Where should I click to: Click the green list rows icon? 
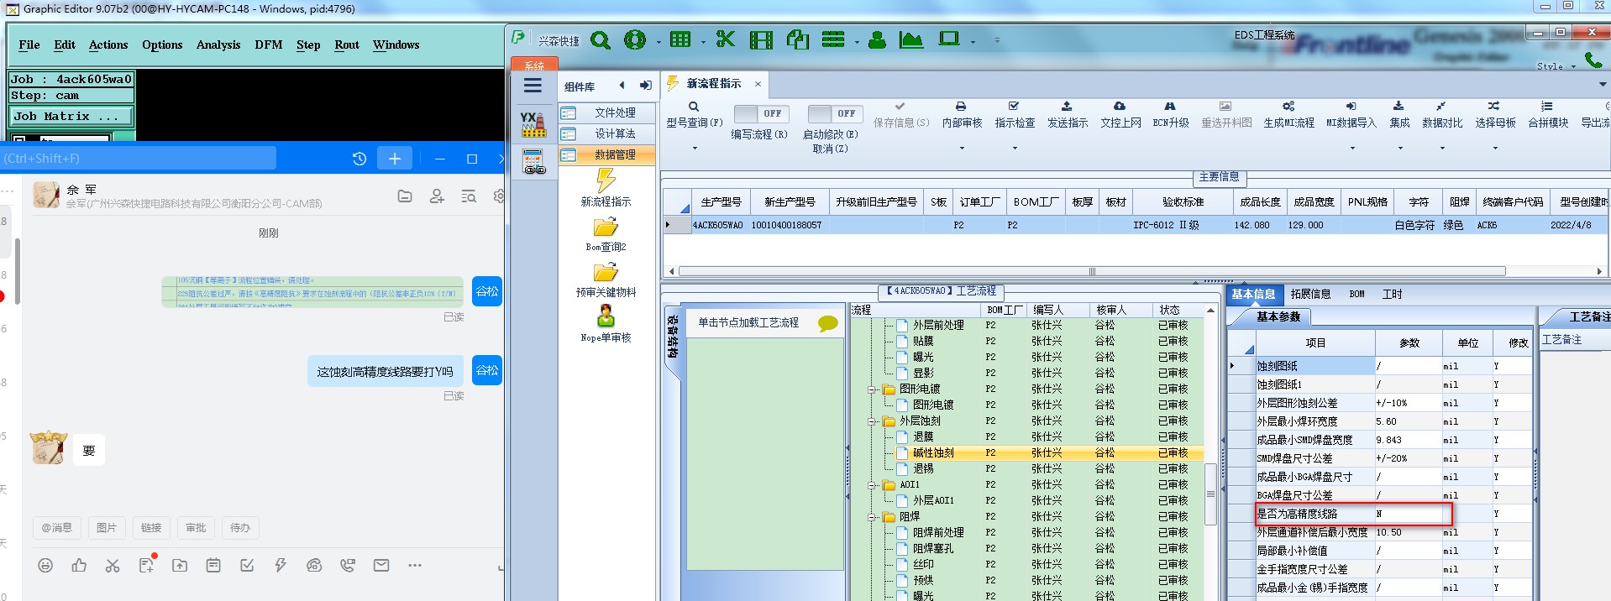point(833,39)
